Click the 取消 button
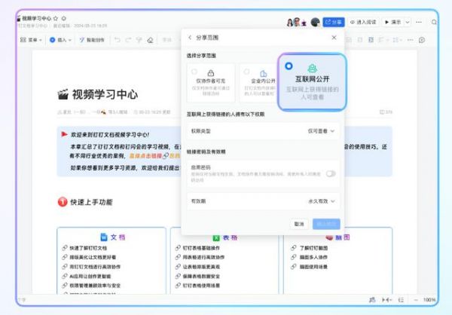This screenshot has height=315, width=452. click(300, 224)
